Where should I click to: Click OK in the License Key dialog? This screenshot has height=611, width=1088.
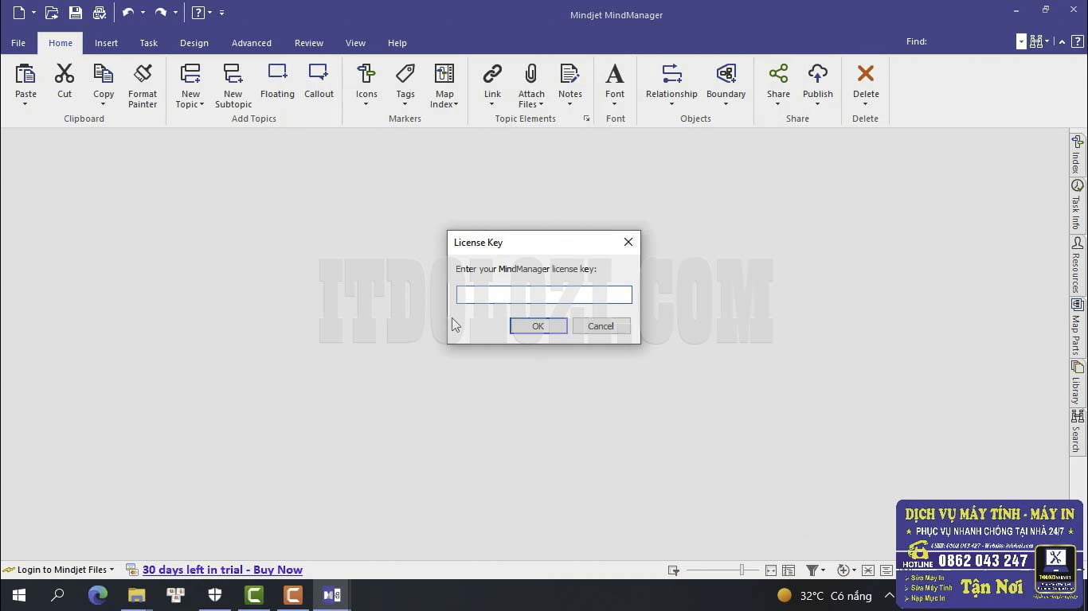click(538, 325)
